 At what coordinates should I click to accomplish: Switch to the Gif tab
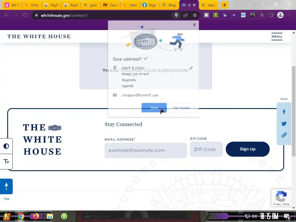pyautogui.click(x=12, y=5)
